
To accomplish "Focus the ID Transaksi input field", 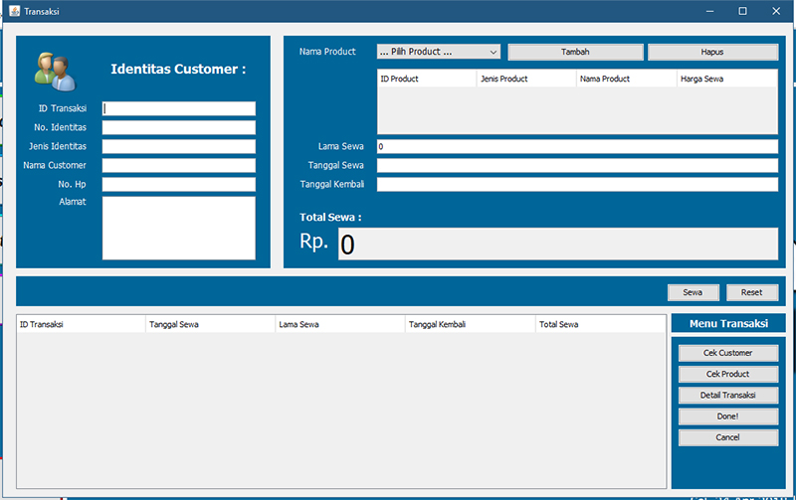I will click(x=179, y=108).
